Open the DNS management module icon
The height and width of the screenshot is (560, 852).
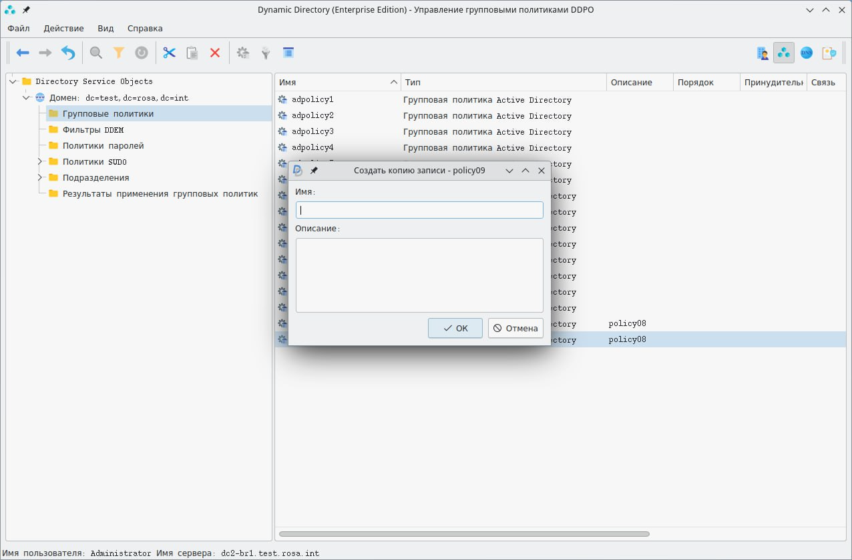[807, 53]
